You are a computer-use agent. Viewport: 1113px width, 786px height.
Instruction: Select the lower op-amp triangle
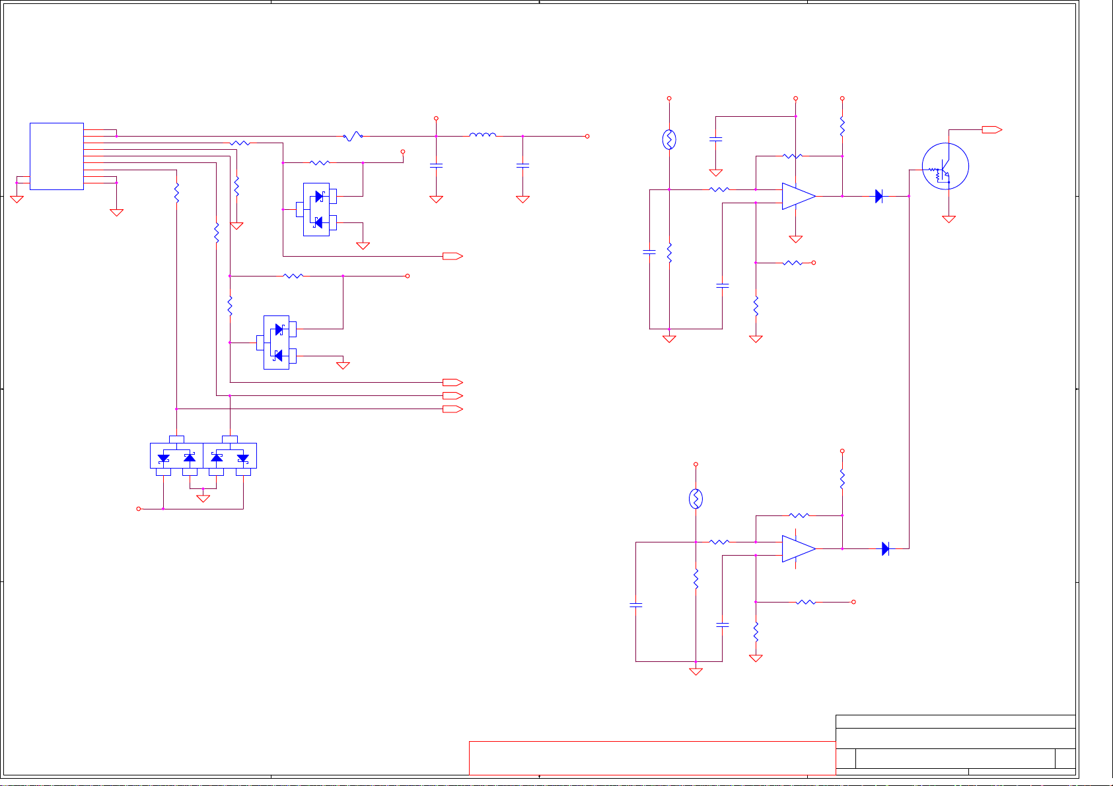pyautogui.click(x=799, y=548)
